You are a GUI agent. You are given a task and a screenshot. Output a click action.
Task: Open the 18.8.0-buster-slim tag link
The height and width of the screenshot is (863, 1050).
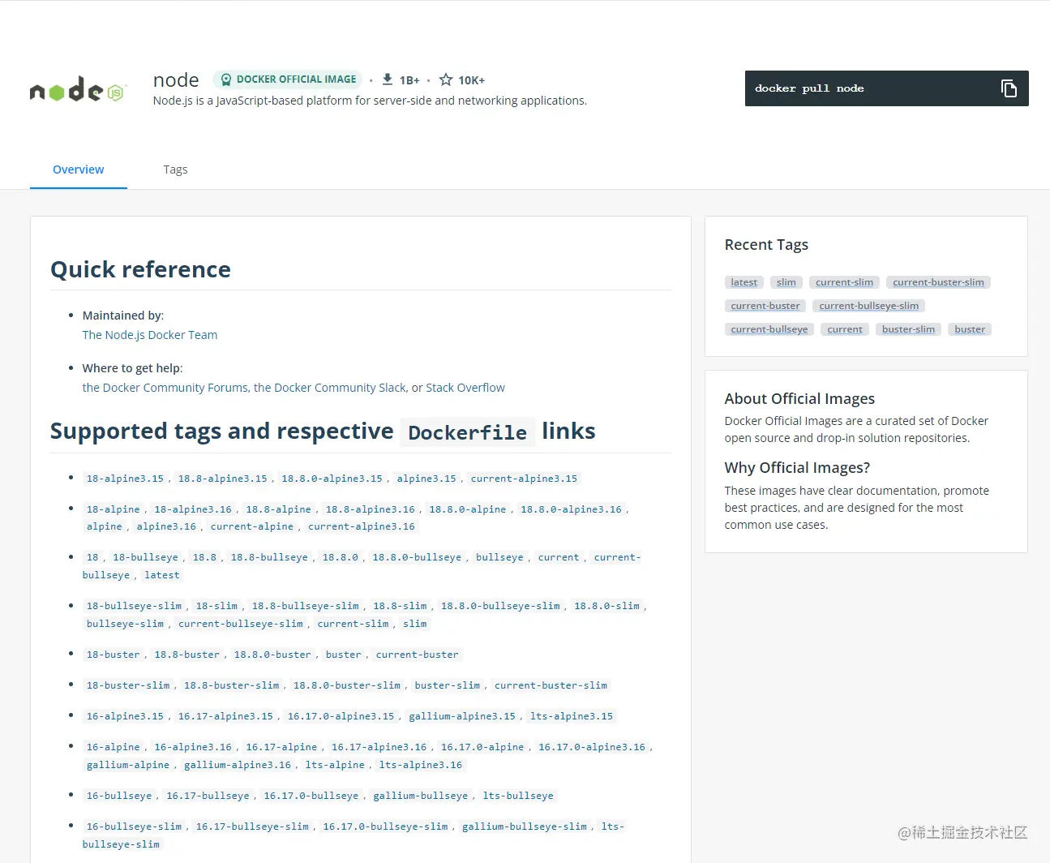coord(347,685)
